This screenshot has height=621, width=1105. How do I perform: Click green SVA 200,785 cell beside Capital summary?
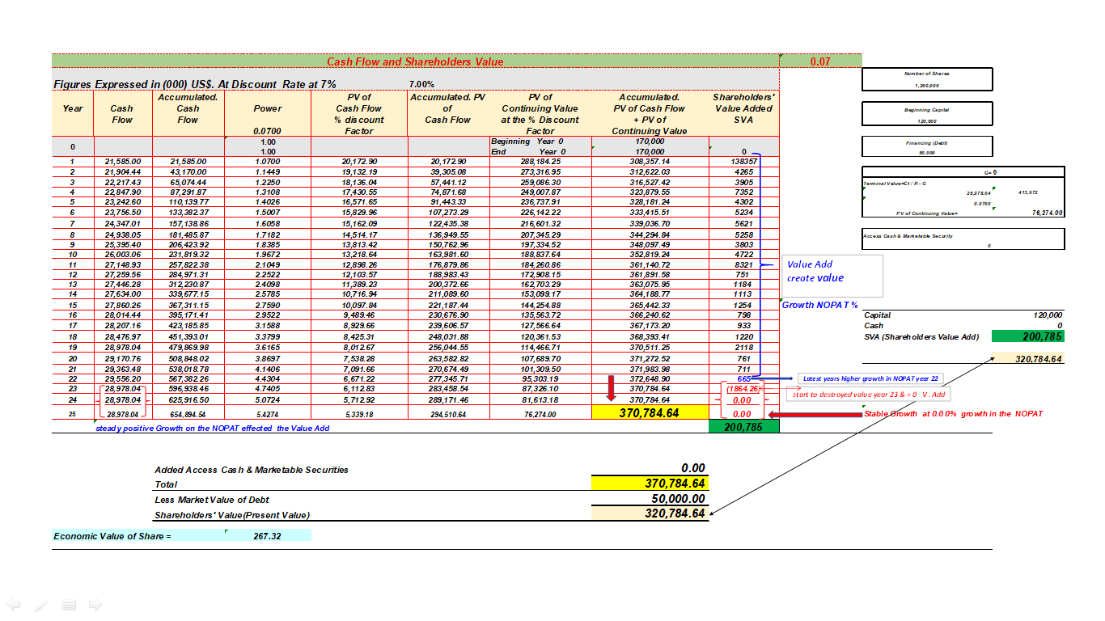pyautogui.click(x=1028, y=336)
